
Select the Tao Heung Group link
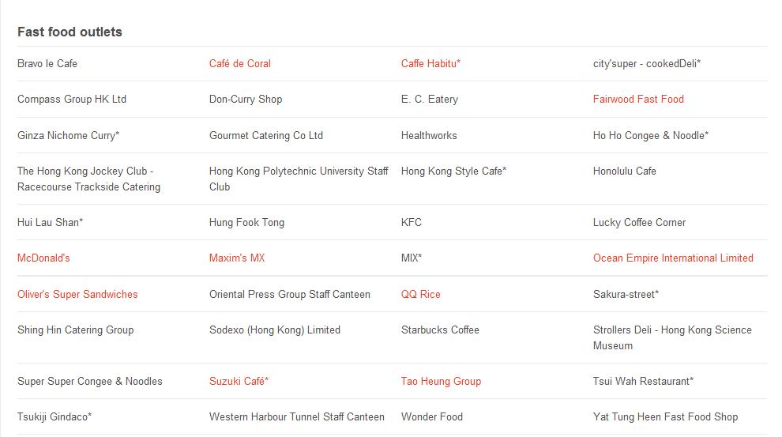[x=441, y=382]
